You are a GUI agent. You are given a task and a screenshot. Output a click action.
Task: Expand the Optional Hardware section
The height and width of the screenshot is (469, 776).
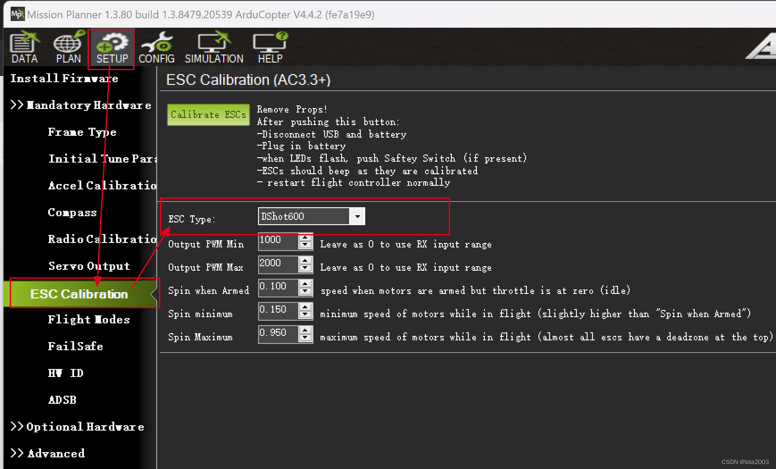click(77, 427)
